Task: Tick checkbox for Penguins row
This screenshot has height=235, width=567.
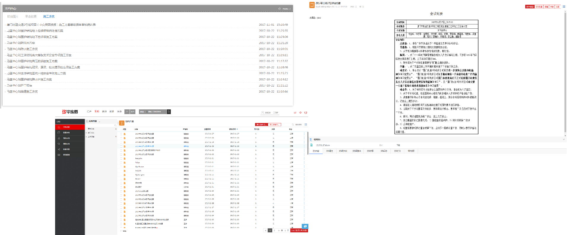Action: (x=121, y=158)
